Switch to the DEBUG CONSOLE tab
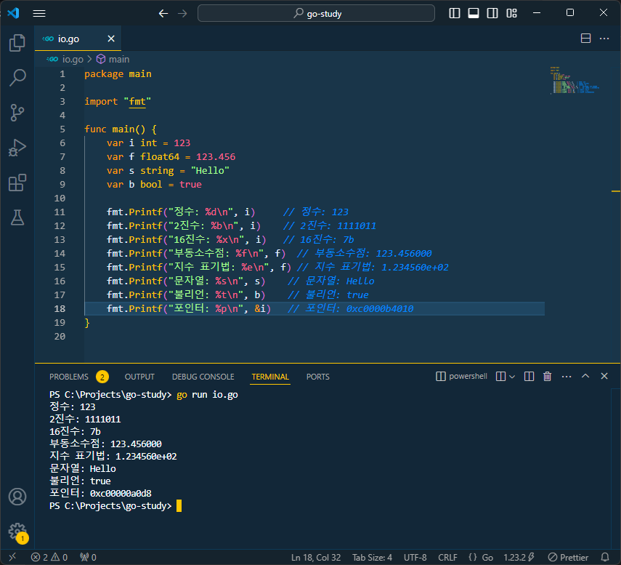The height and width of the screenshot is (565, 621). click(x=203, y=377)
